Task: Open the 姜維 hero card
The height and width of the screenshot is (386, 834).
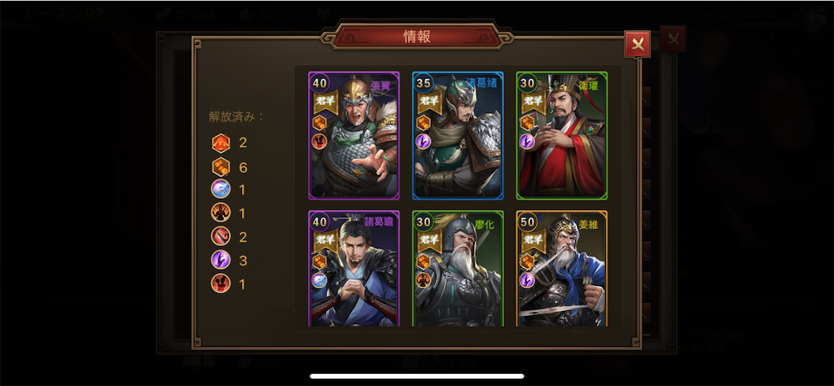Action: pyautogui.click(x=562, y=269)
